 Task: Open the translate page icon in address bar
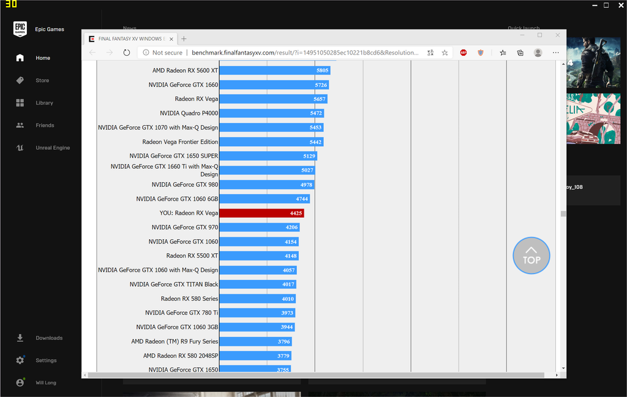(430, 53)
